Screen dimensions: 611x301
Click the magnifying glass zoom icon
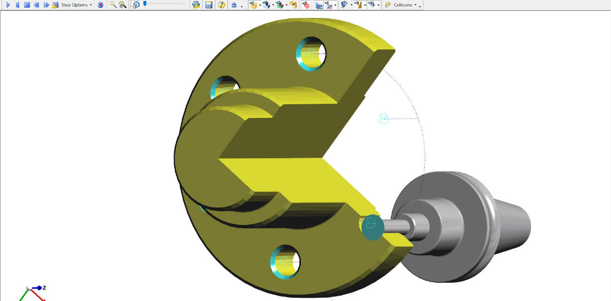(113, 5)
